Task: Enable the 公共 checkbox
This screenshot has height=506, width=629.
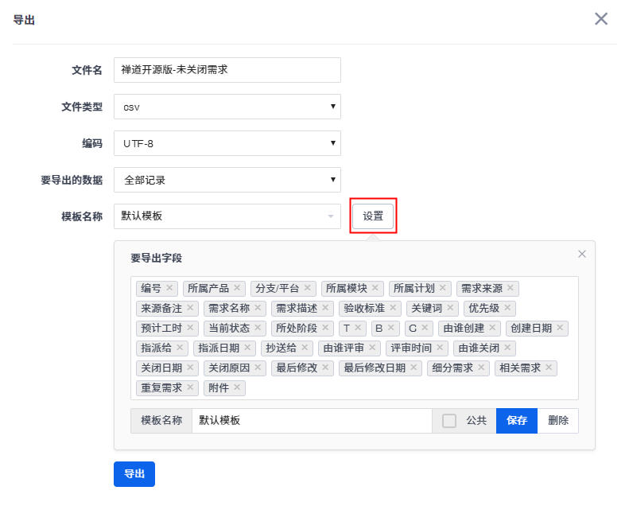Action: tap(449, 421)
